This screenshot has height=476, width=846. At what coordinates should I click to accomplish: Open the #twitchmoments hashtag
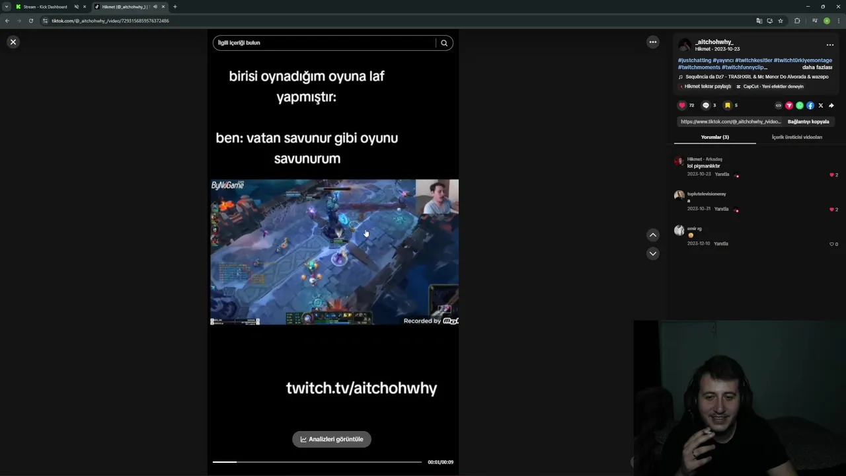pos(699,67)
